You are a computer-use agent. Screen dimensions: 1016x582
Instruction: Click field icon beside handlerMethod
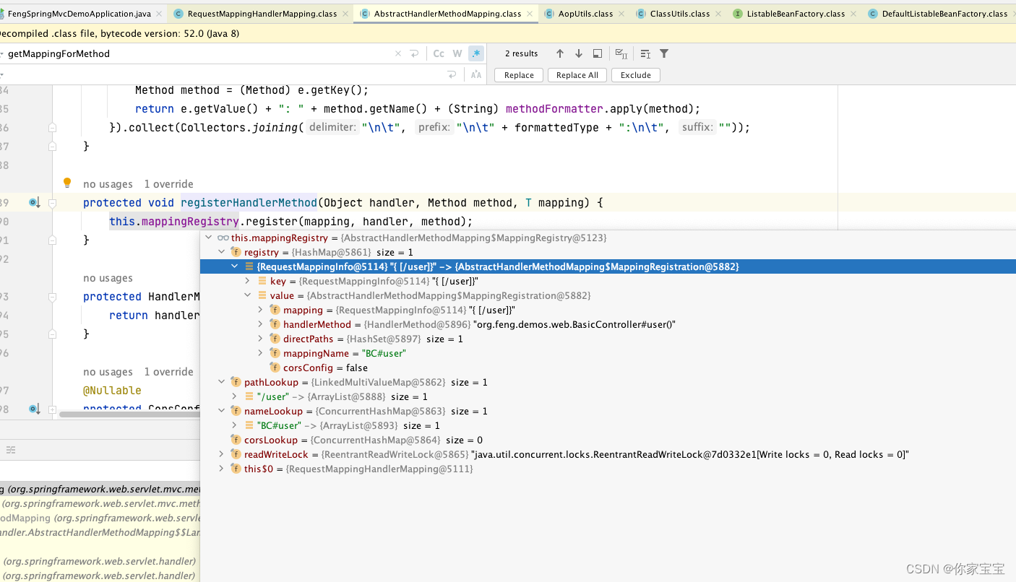click(x=275, y=324)
